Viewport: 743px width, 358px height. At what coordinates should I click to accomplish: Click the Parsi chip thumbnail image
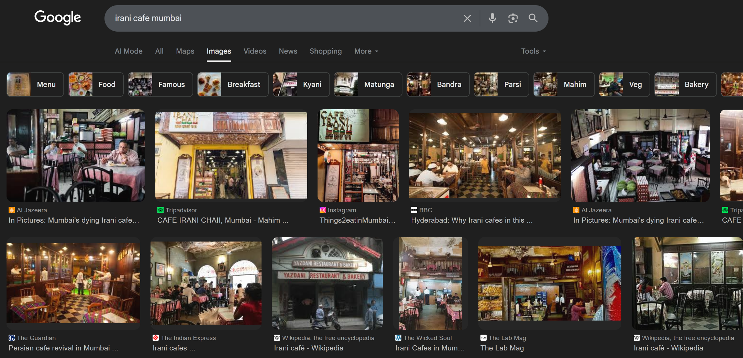(x=486, y=85)
